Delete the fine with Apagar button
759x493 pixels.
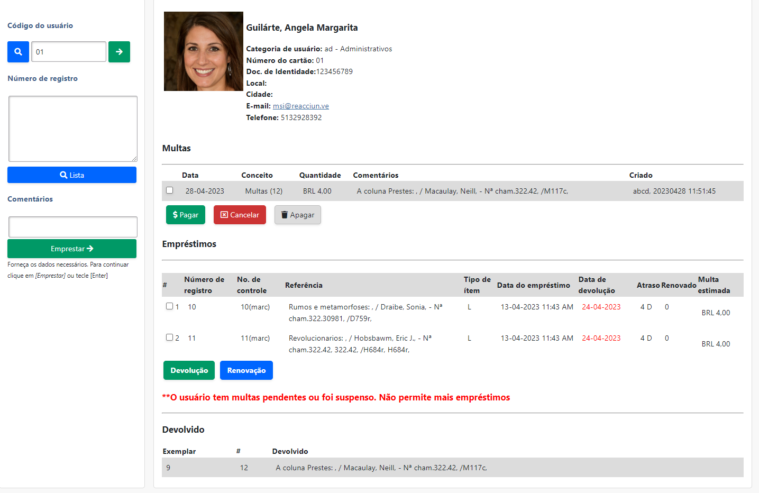coord(297,215)
